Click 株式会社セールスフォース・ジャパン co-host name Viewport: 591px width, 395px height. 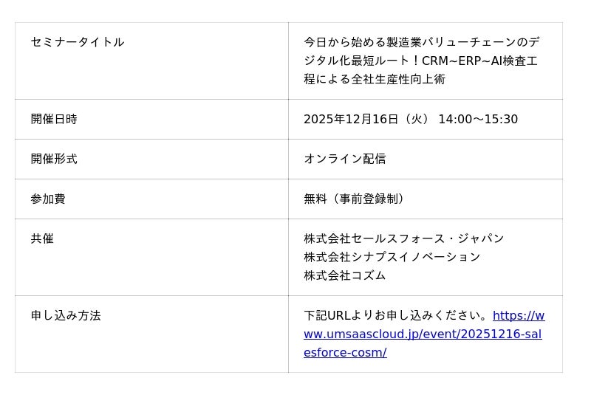404,239
